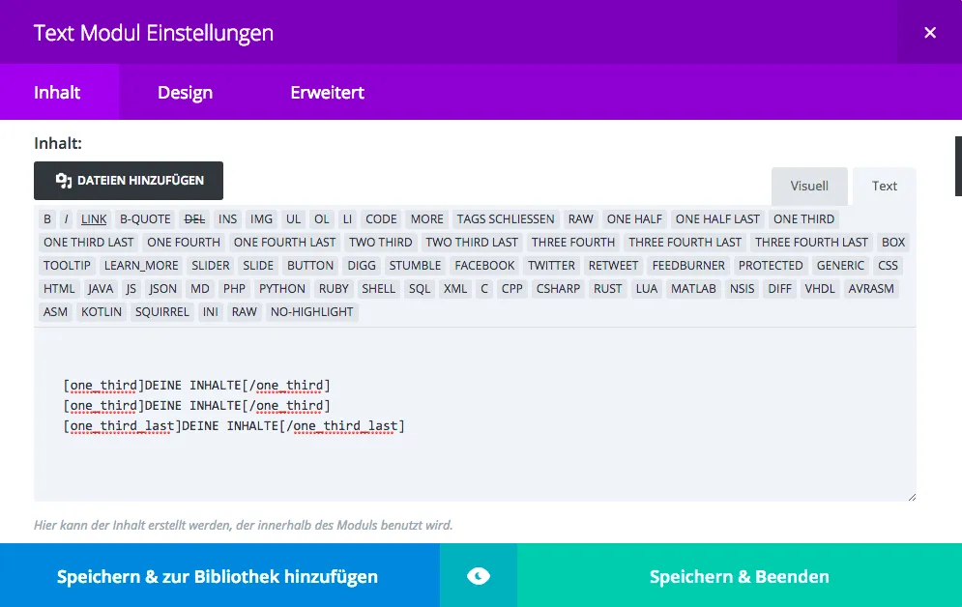Open the Erweitert tab

click(x=327, y=93)
